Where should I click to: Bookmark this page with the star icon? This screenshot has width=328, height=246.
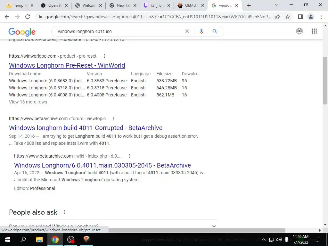point(288,17)
